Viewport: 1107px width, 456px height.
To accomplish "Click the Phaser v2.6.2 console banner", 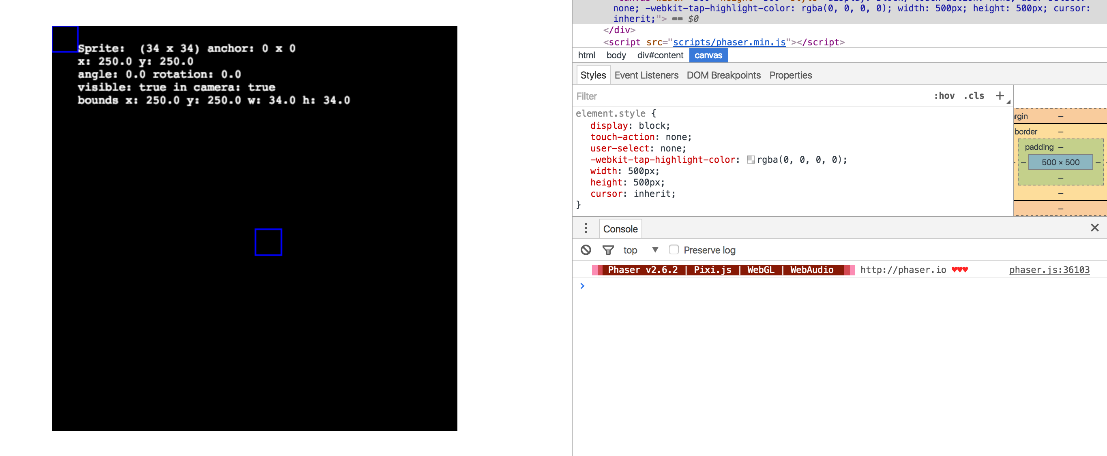I will (723, 270).
